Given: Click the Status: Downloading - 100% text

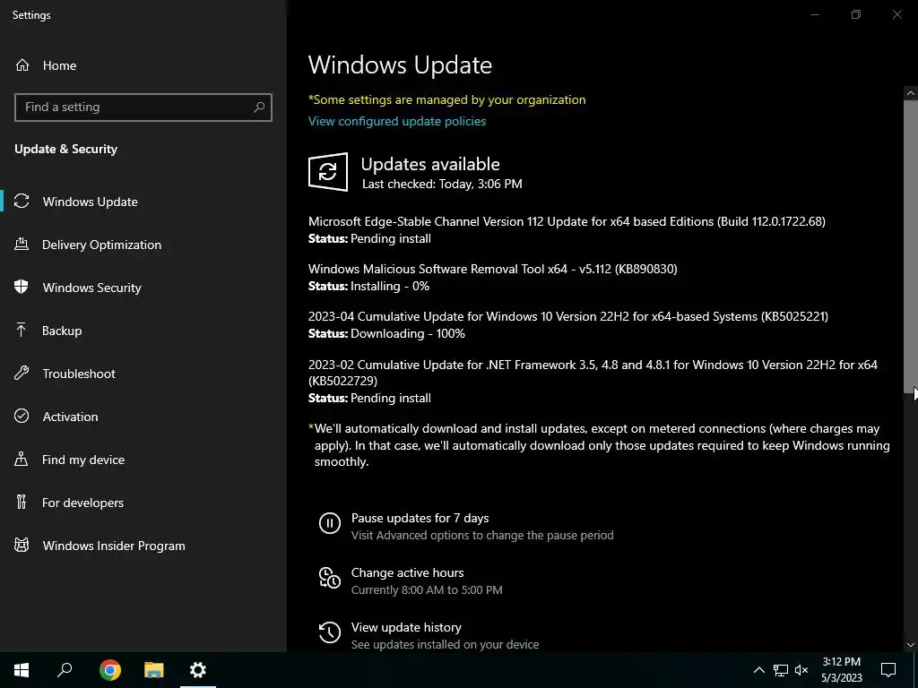Looking at the screenshot, I should pyautogui.click(x=386, y=333).
